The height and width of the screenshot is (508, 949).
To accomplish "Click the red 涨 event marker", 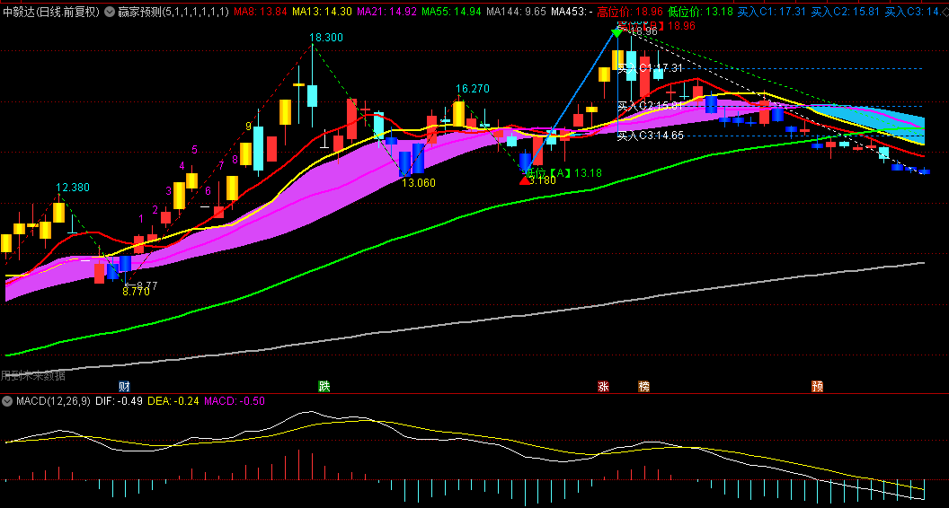I will [603, 387].
